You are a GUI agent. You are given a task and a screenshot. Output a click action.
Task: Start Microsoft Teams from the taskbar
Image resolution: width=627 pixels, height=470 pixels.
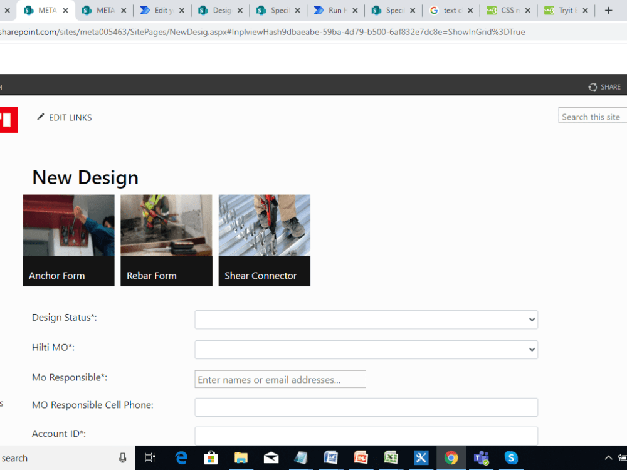click(482, 457)
